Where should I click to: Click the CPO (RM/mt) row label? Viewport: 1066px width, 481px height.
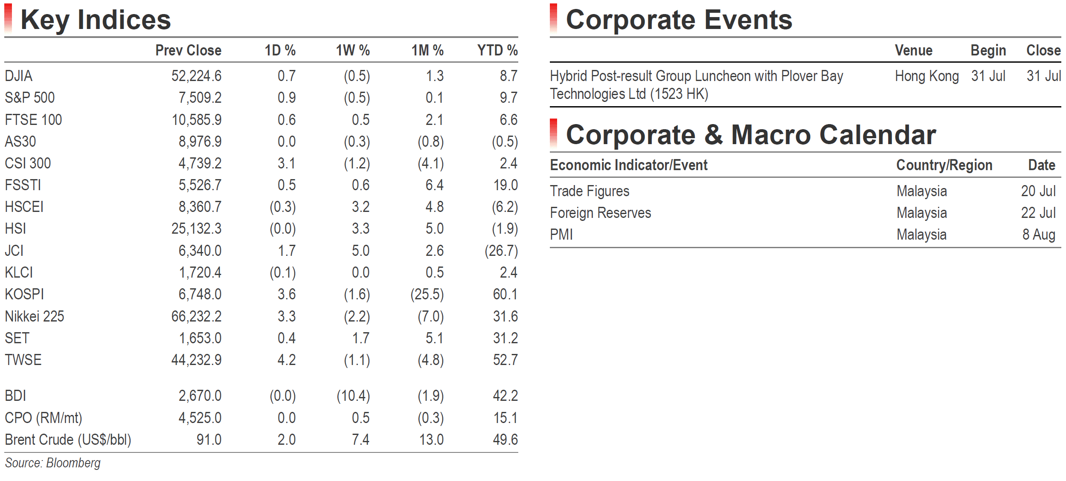coord(43,418)
